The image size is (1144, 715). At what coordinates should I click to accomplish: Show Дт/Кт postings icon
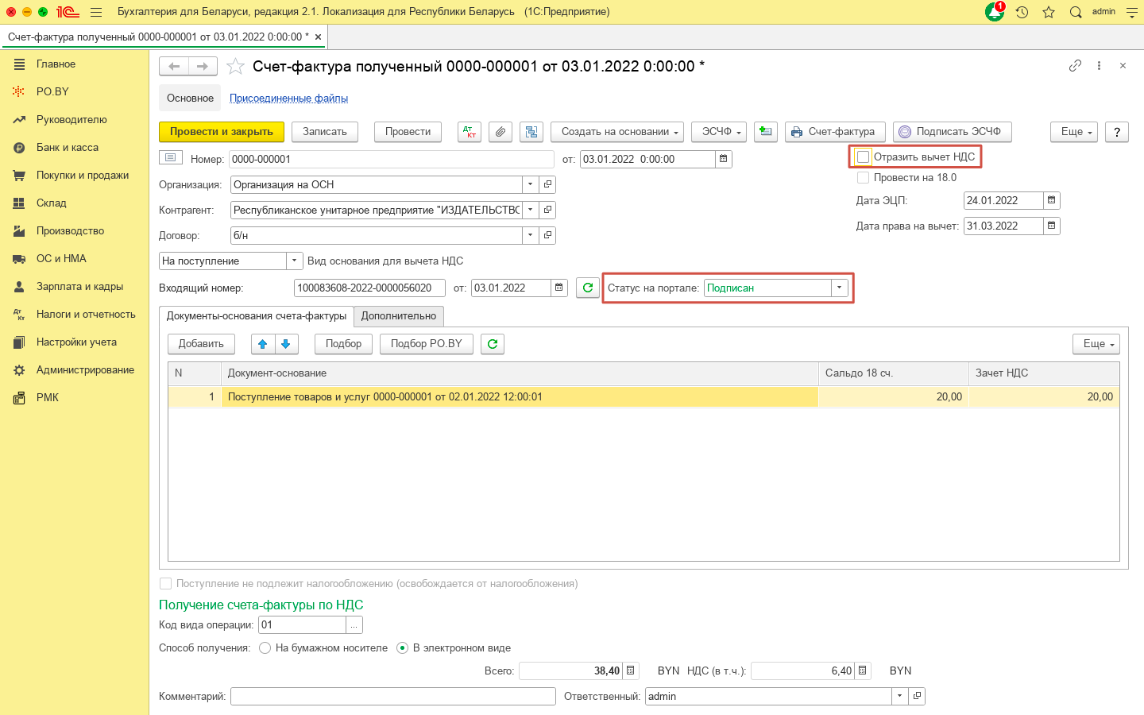click(x=470, y=132)
